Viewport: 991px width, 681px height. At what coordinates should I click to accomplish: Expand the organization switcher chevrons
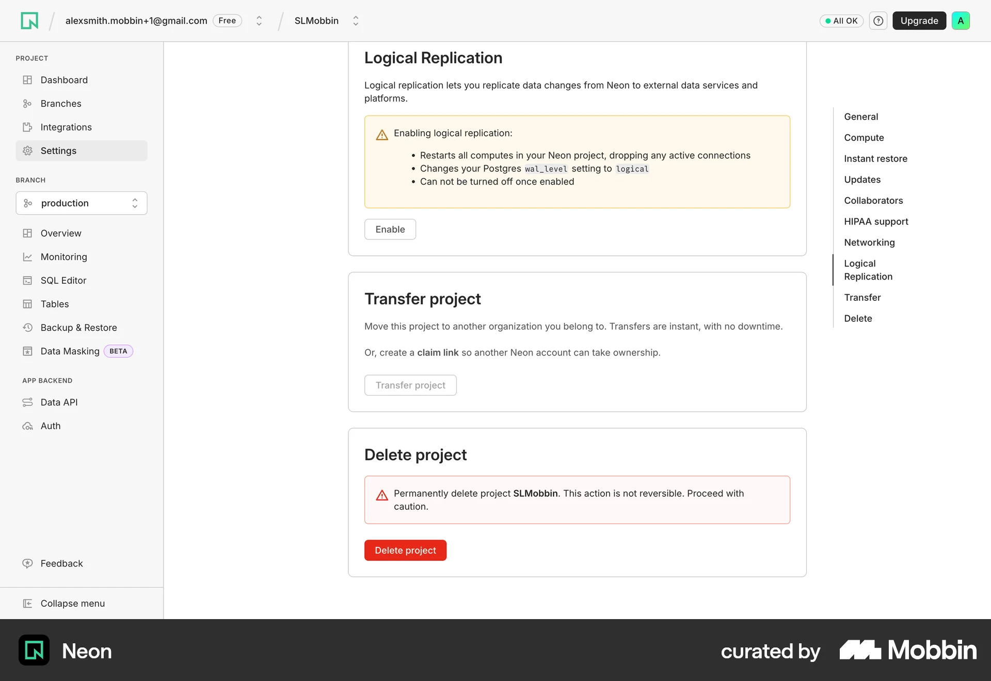[x=259, y=21]
